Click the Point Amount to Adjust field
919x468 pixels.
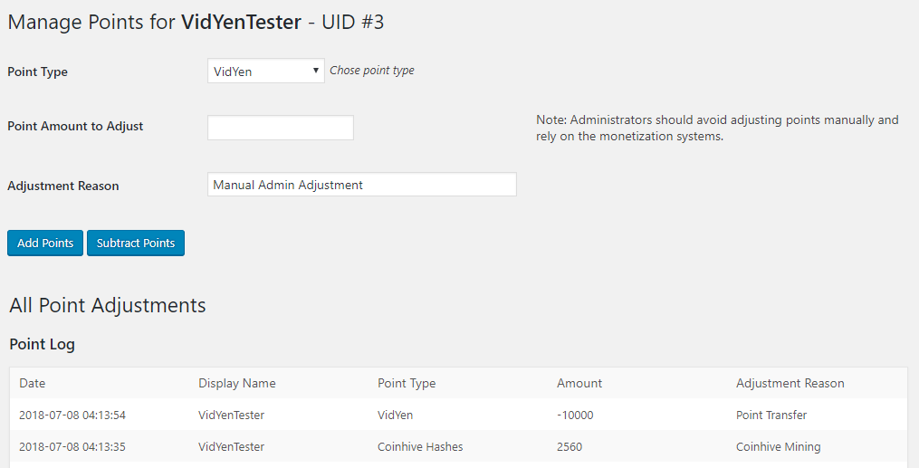[x=280, y=128]
